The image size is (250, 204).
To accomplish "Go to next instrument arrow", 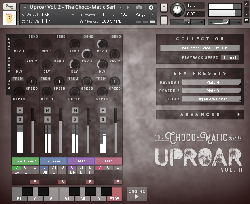I will tap(128, 8).
